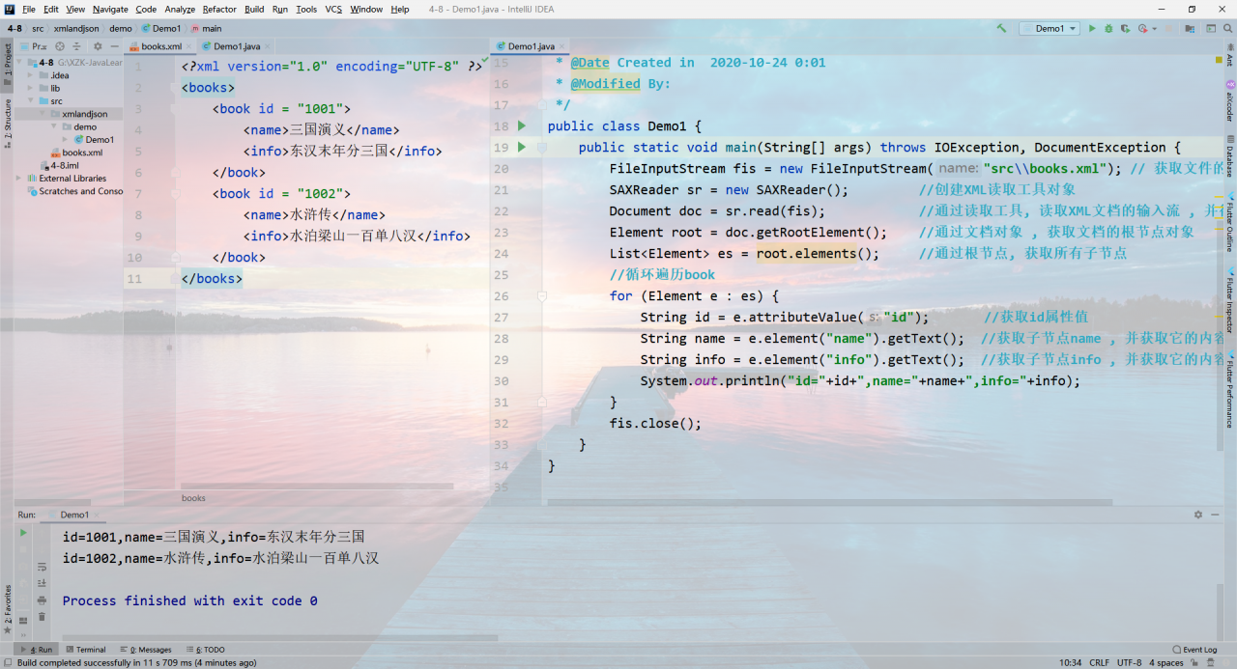Viewport: 1237px width, 669px height.
Task: Open the Event Log in status bar
Action: tap(1194, 650)
